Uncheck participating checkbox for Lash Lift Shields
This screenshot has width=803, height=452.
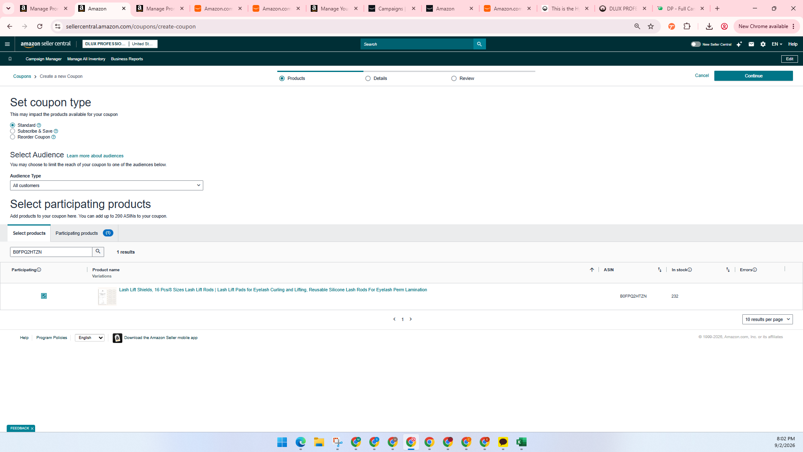coord(44,296)
